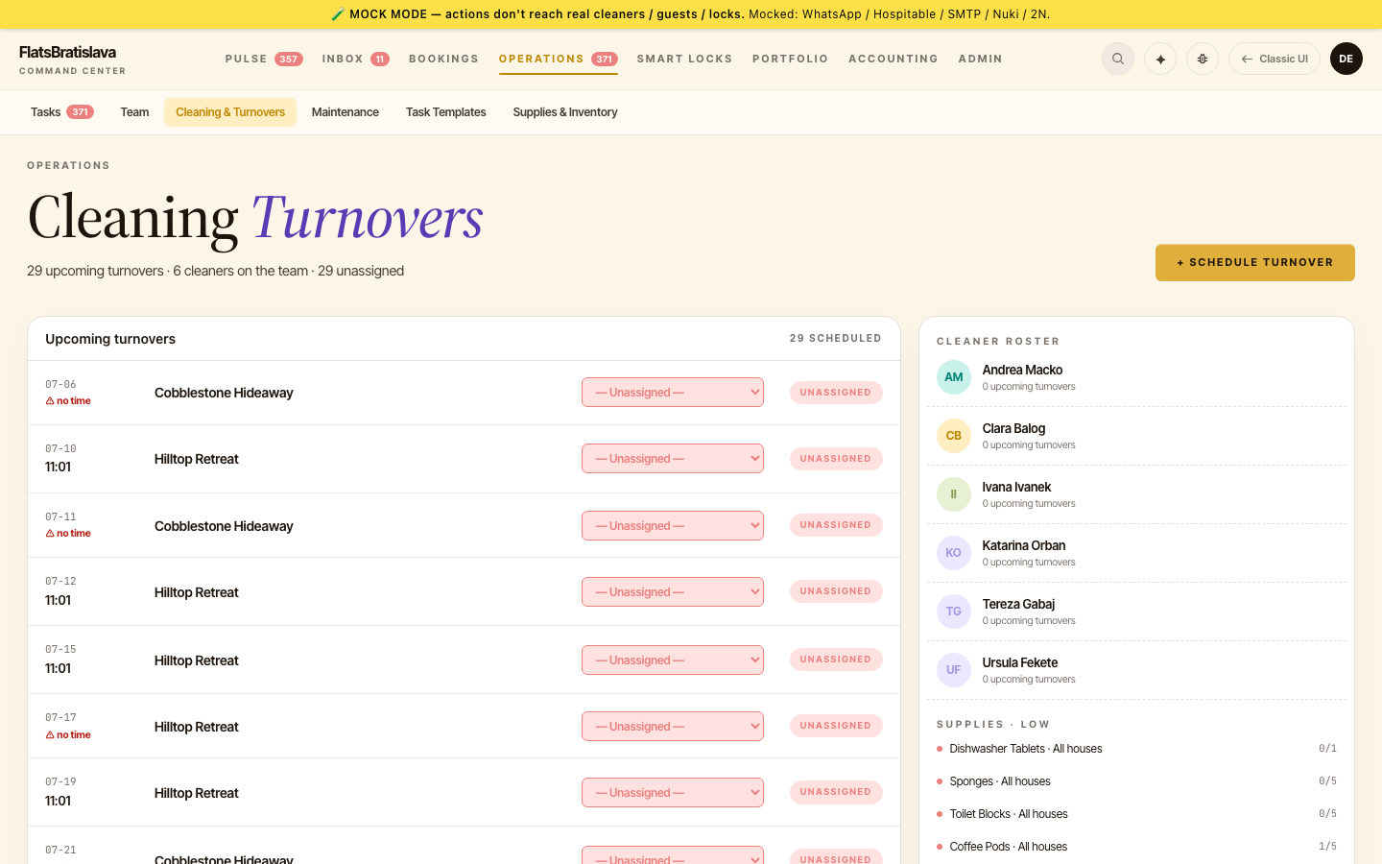Click Hilltop Retreat on 07-15 row
The image size is (1382, 864).
tap(197, 660)
